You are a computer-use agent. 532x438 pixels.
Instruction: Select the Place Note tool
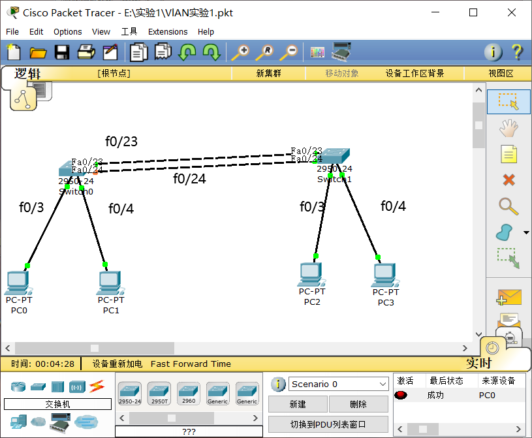pos(509,154)
